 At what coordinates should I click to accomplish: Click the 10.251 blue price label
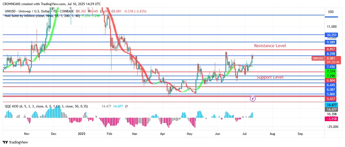pyautogui.click(x=331, y=35)
